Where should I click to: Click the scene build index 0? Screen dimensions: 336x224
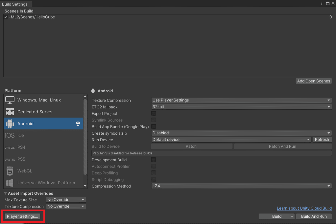[330, 17]
